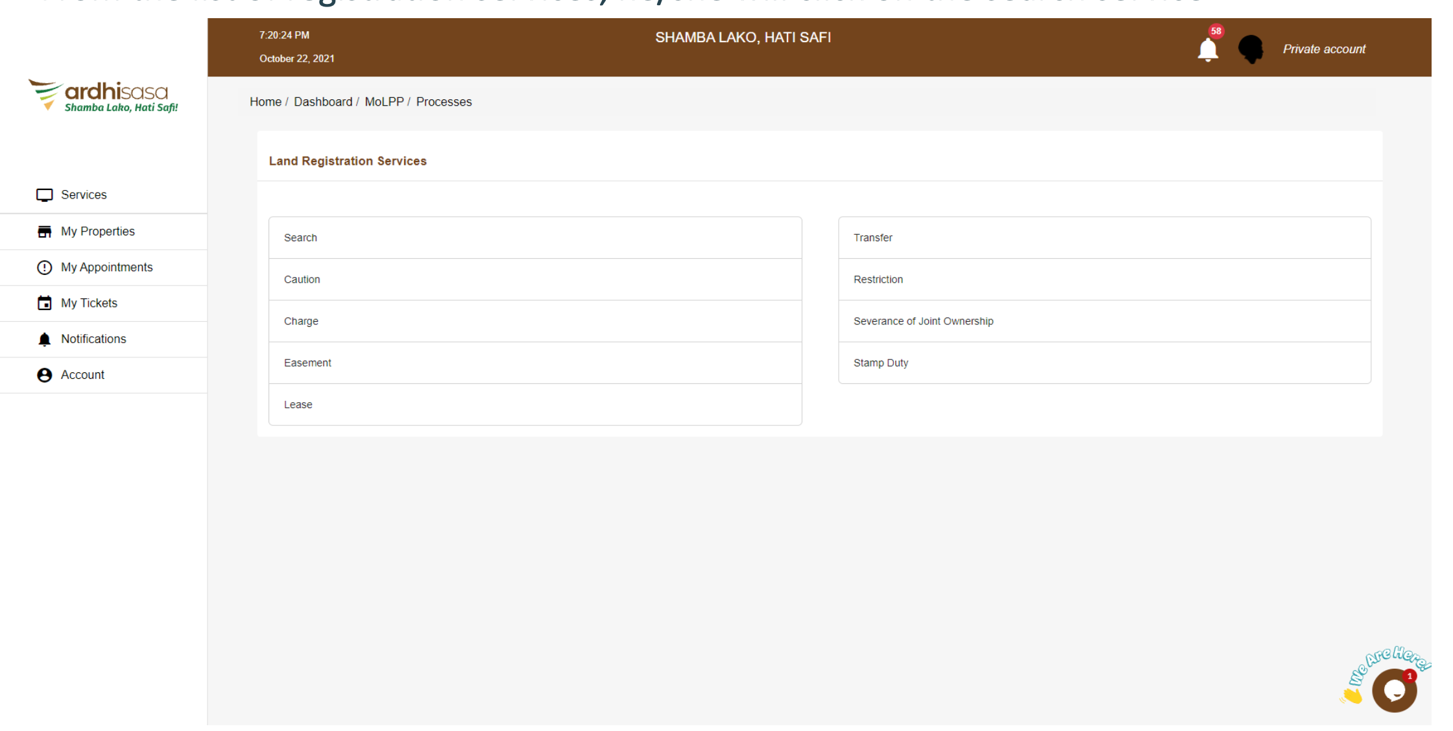The height and width of the screenshot is (731, 1453).
Task: Click the Account person icon in sidebar
Action: pos(44,375)
